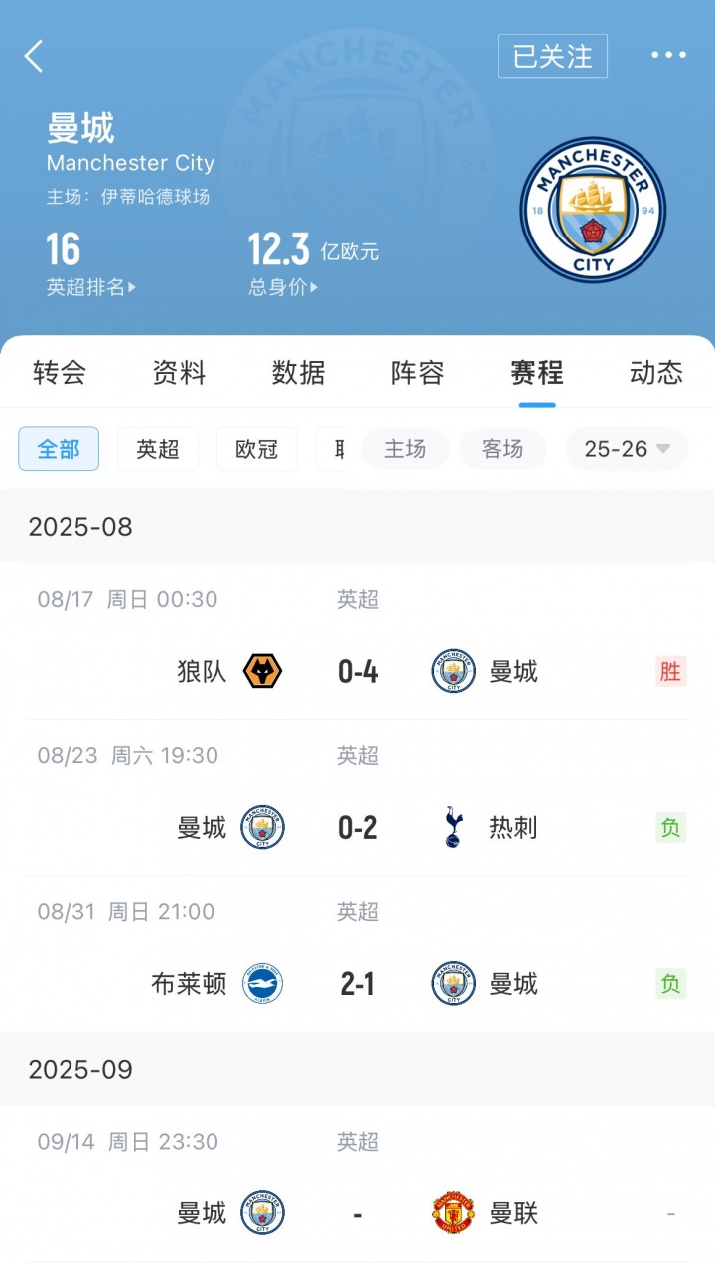Select the 欧冠 competition filter
Image resolution: width=715 pixels, height=1263 pixels.
point(256,449)
